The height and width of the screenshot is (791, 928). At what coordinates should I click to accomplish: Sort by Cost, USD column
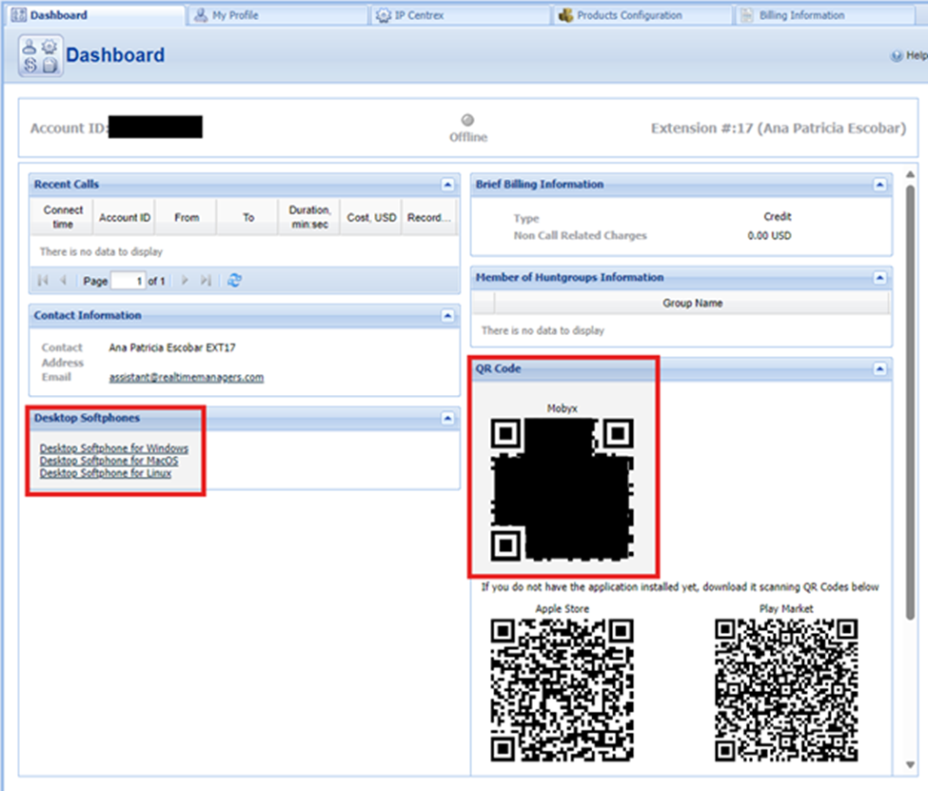click(371, 217)
